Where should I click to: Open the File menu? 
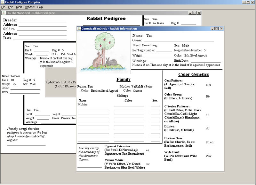point(3,7)
